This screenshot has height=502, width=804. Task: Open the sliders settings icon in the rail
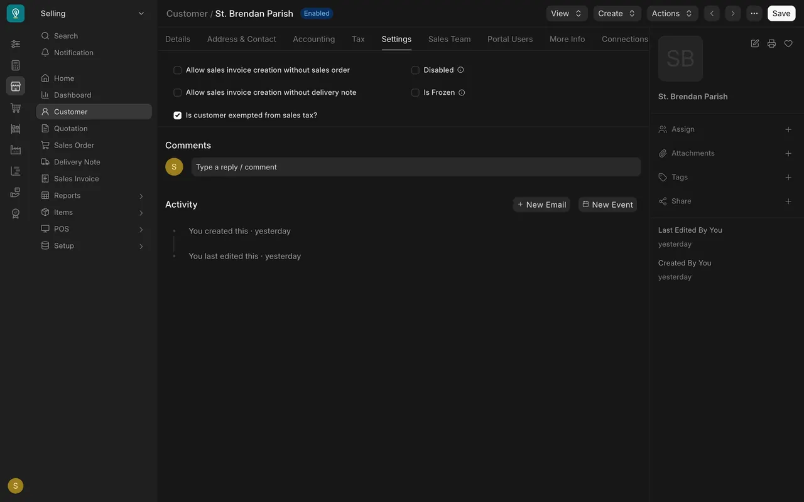(16, 44)
